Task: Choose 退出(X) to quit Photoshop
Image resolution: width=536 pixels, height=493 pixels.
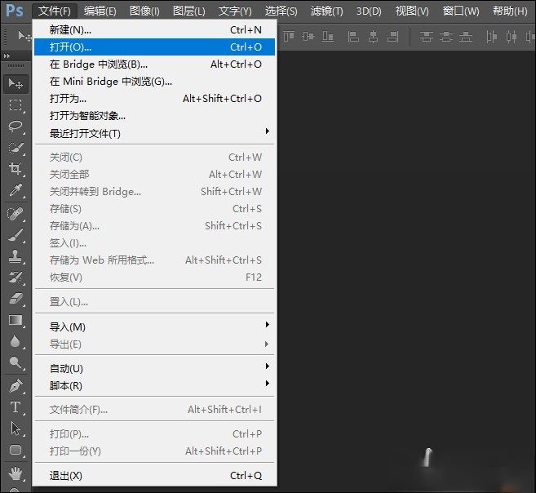Action: [154, 476]
